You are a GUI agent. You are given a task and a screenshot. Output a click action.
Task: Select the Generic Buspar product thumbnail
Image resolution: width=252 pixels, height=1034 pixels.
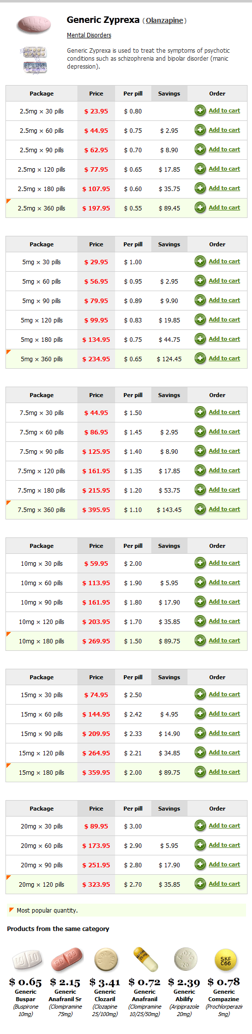[26, 960]
